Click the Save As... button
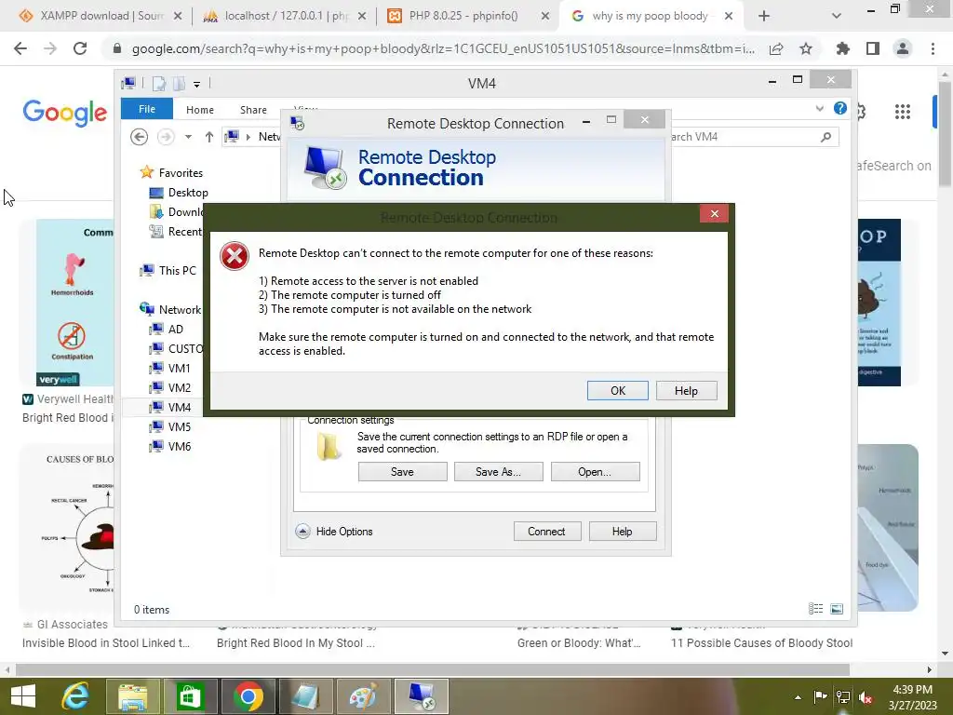Screen dimensions: 953x715 pos(499,472)
